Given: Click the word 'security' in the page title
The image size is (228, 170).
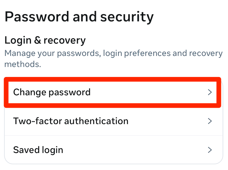Looking at the screenshot, I should (x=129, y=17).
